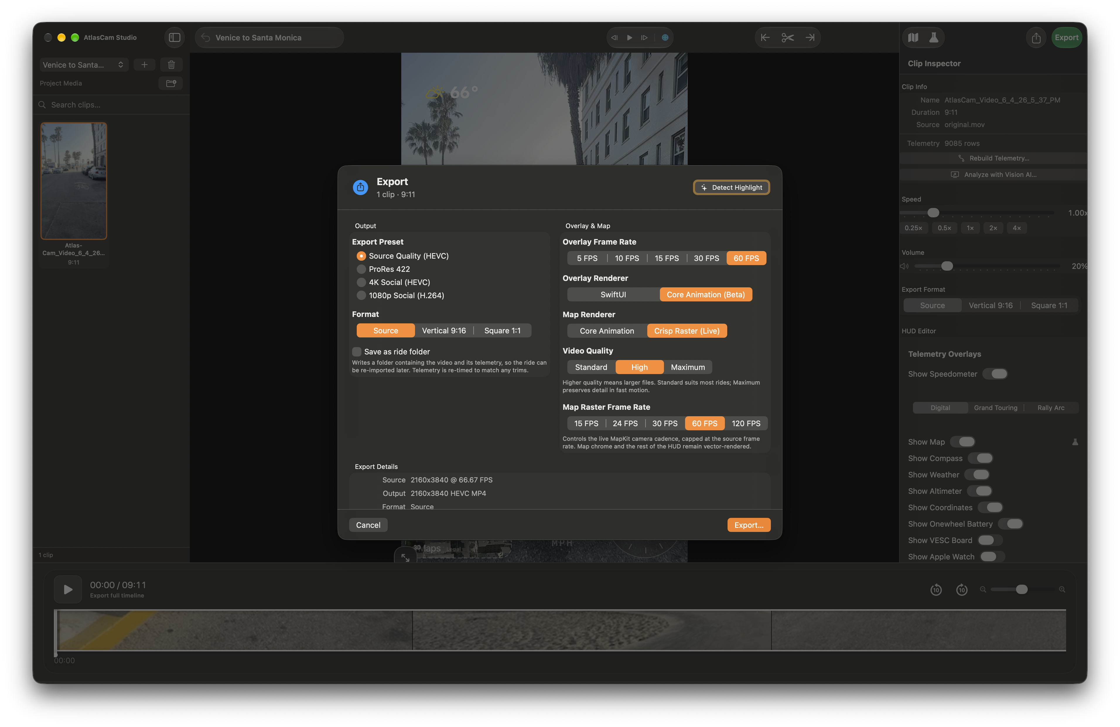Click the blue record indicator icon

coord(665,38)
